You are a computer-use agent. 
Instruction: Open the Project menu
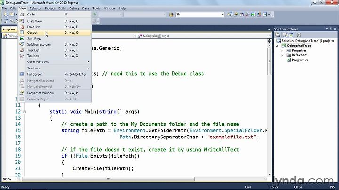[50, 8]
